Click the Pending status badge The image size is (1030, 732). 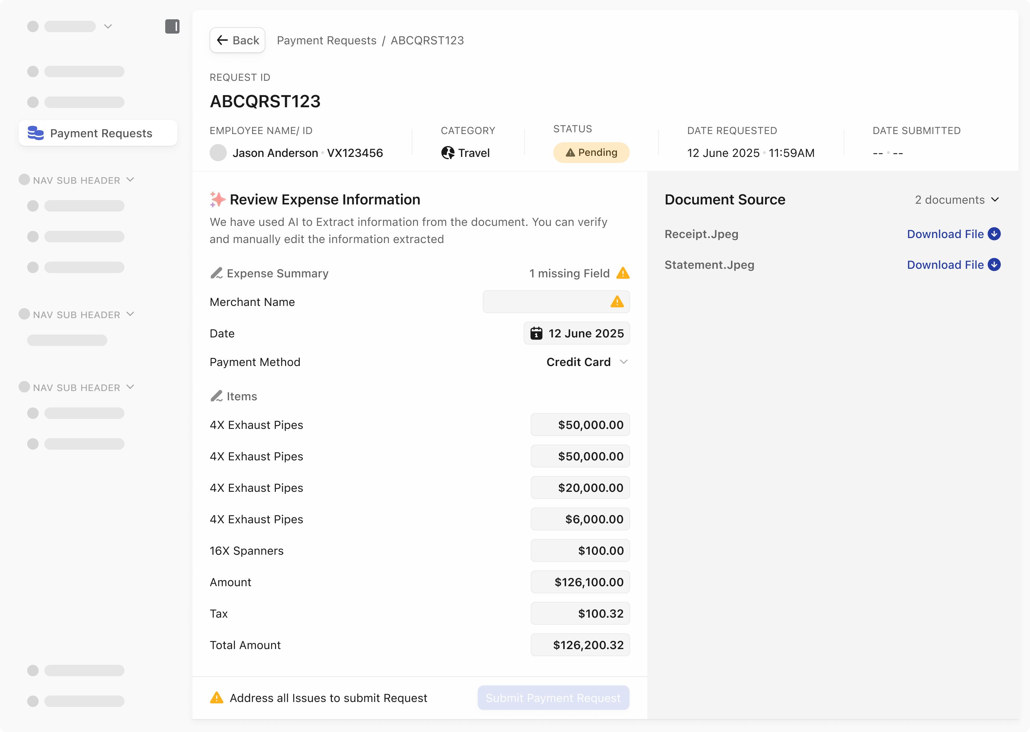(x=591, y=153)
